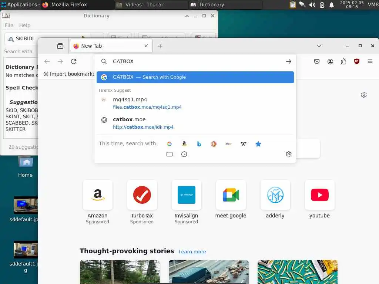Open the forest story card image
The width and height of the screenshot is (379, 284).
point(120,272)
